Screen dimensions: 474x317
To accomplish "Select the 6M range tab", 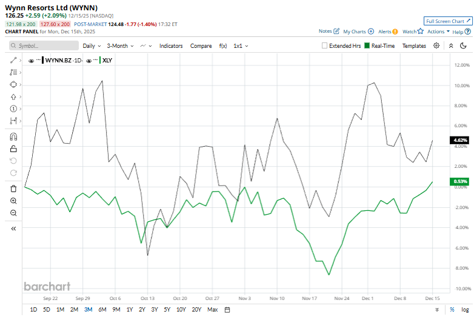I will tap(102, 310).
